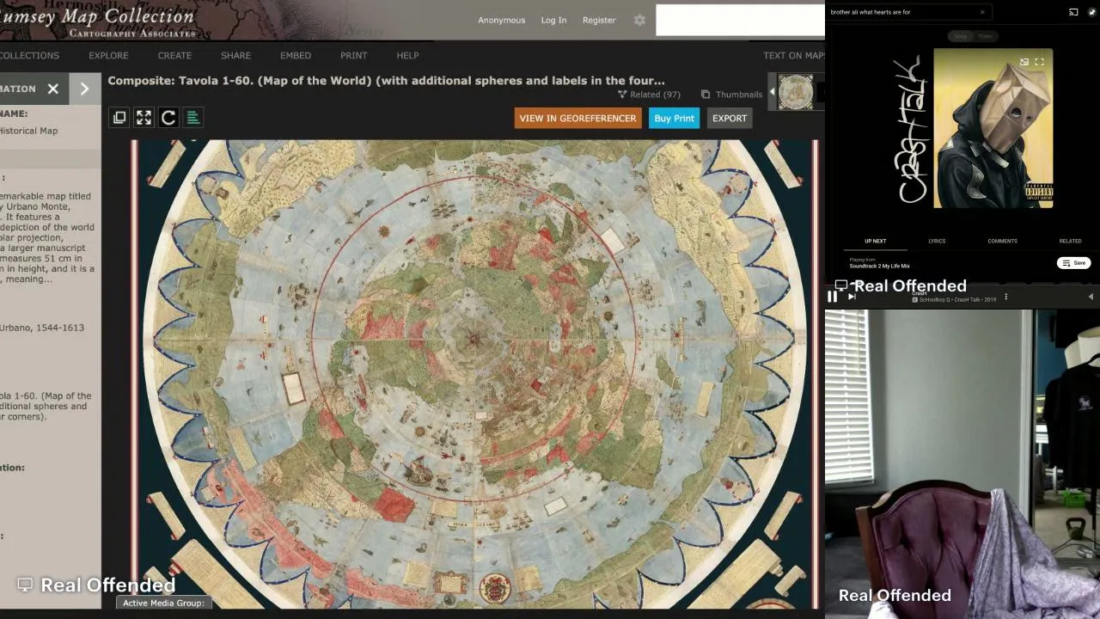Open the PRINT menu
The height and width of the screenshot is (619, 1100).
pyautogui.click(x=353, y=55)
